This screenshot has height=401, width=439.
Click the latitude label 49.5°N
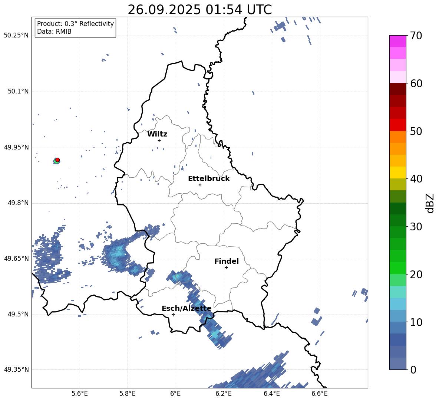click(x=18, y=314)
